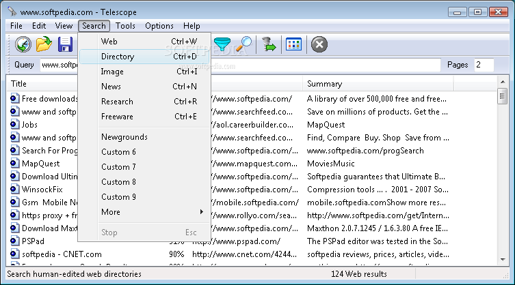Click summary 'The PSPad editor was tested'
The height and width of the screenshot is (285, 515).
click(377, 241)
